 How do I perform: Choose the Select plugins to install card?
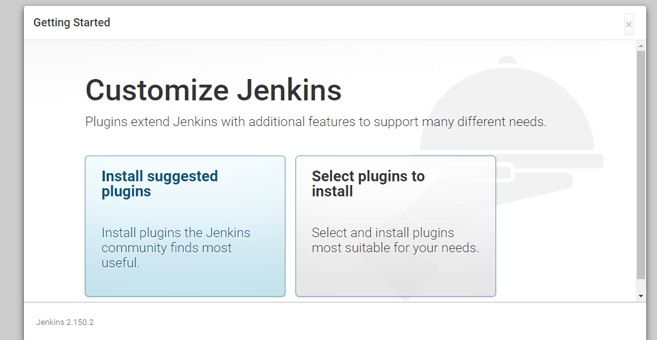pyautogui.click(x=395, y=226)
